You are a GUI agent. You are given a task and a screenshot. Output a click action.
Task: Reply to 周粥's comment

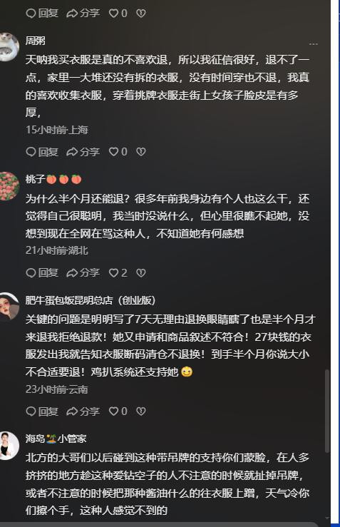click(x=42, y=152)
